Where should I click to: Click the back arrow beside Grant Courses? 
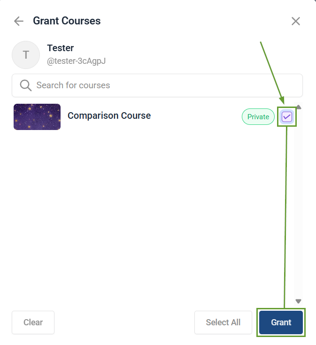19,21
